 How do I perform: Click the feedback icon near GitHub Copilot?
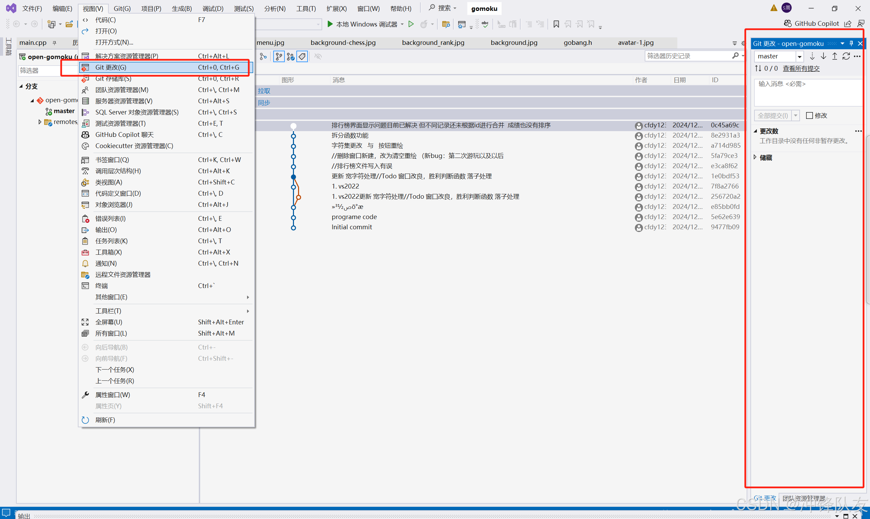coord(861,23)
